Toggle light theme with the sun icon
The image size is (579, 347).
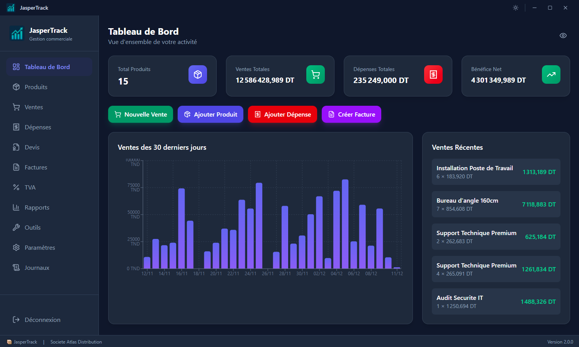(516, 8)
